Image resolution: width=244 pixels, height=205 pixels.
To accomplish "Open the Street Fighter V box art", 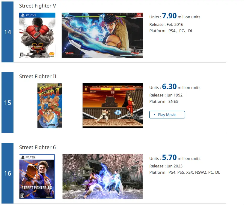I will click(x=37, y=35).
